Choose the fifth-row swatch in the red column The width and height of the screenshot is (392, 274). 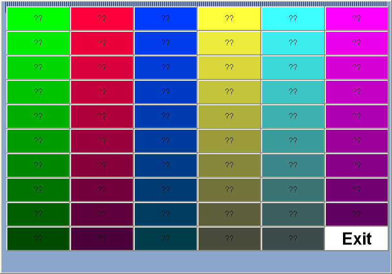click(x=102, y=116)
